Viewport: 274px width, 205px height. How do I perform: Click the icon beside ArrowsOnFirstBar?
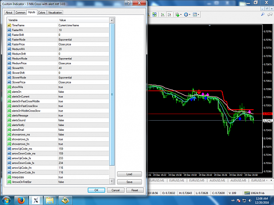(x=10, y=182)
